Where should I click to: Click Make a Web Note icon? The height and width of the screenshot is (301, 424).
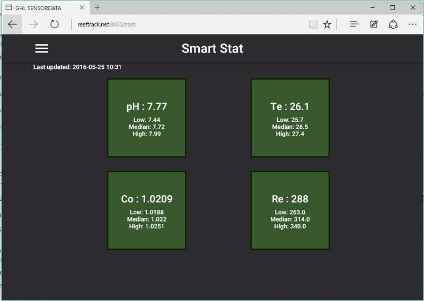coord(374,24)
